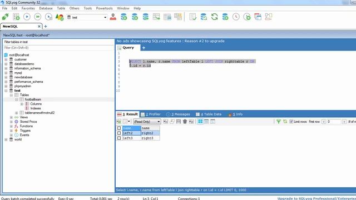Click the right3 result cell

coord(150,138)
